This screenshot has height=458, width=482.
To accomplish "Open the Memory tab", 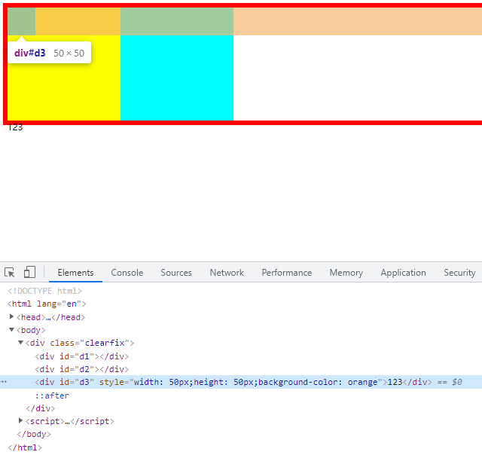I will (x=346, y=273).
